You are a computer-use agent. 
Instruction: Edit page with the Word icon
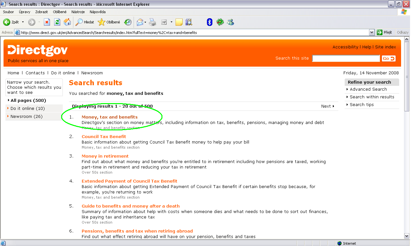[164, 22]
